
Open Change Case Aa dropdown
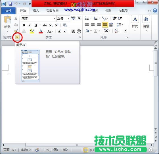(x=50, y=32)
